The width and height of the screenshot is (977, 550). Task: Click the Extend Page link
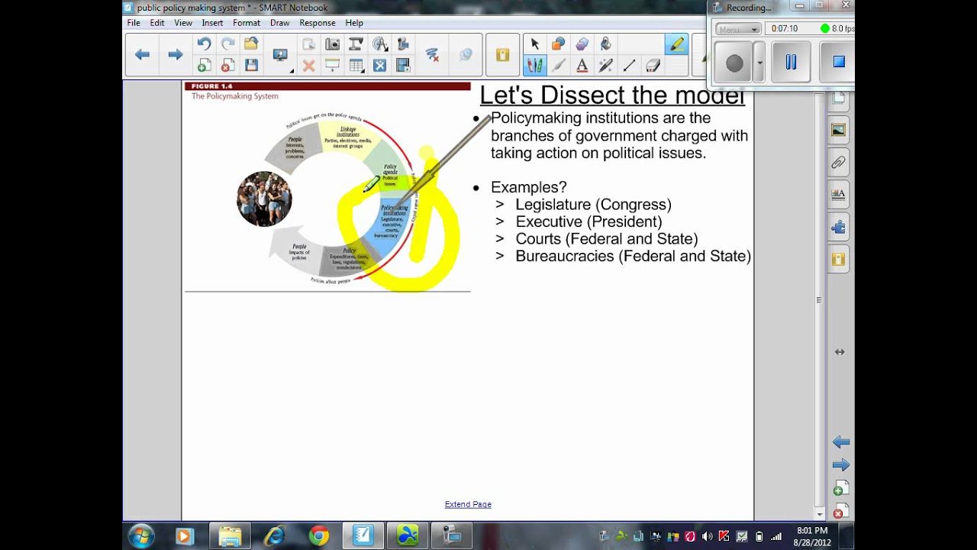[468, 504]
